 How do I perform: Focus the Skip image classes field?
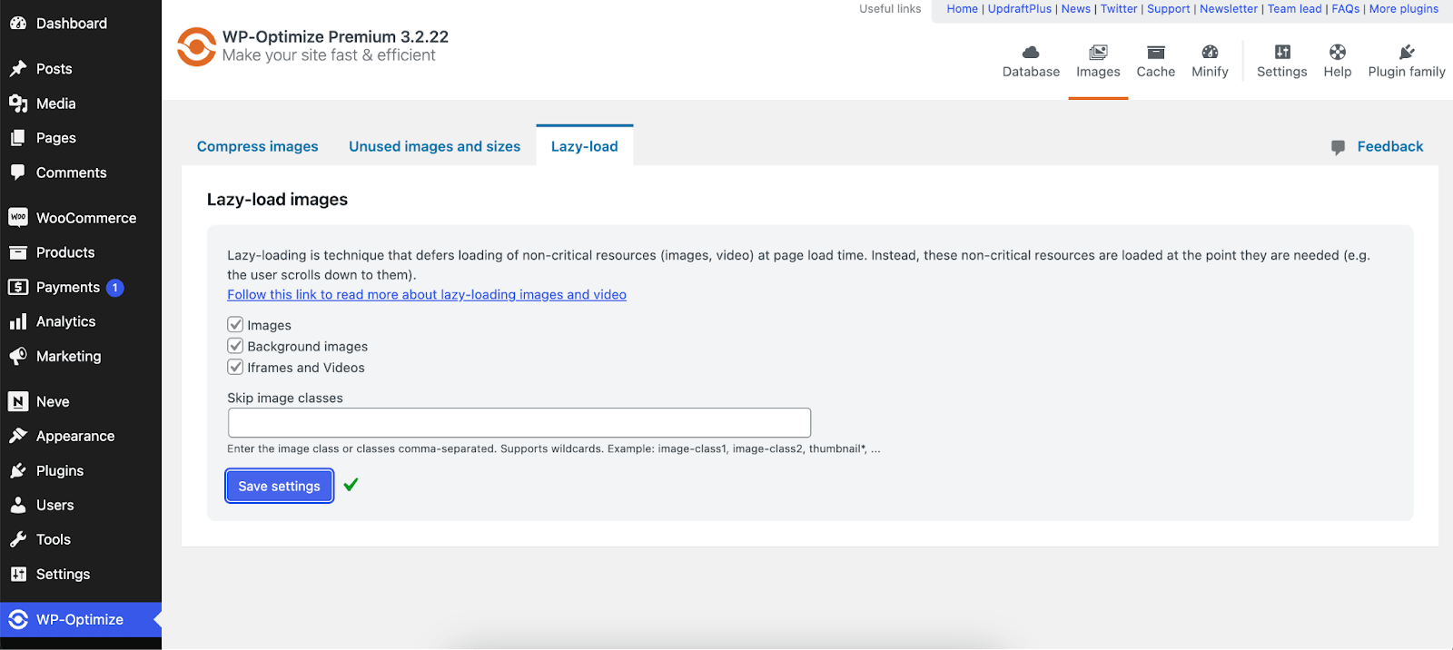[x=519, y=423]
